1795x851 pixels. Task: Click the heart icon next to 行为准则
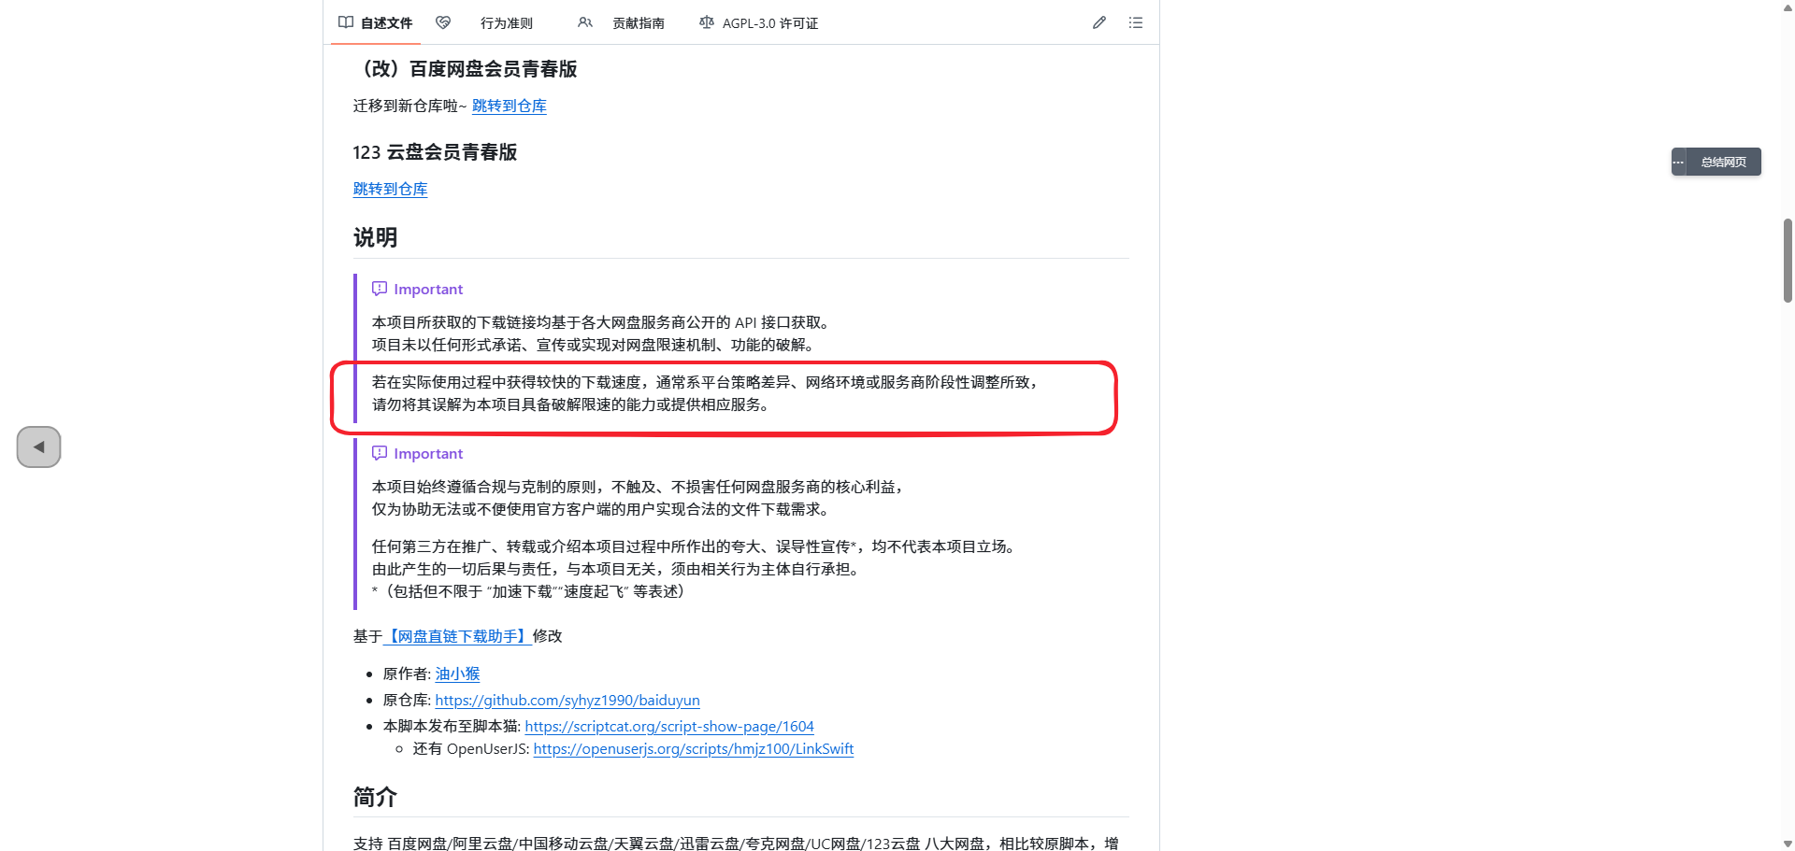coord(443,22)
